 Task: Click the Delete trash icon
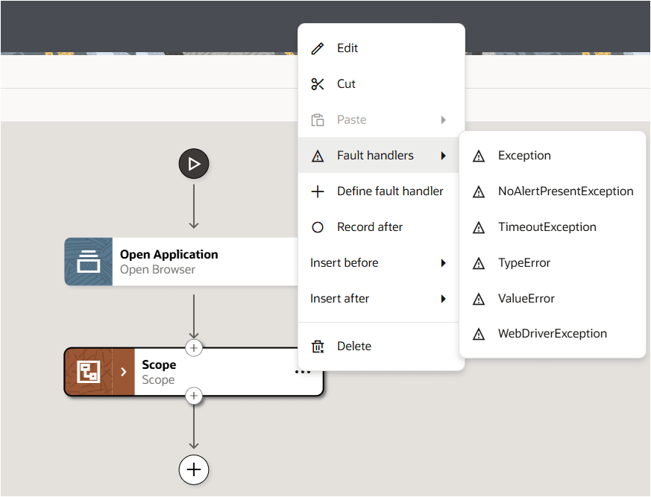click(318, 346)
